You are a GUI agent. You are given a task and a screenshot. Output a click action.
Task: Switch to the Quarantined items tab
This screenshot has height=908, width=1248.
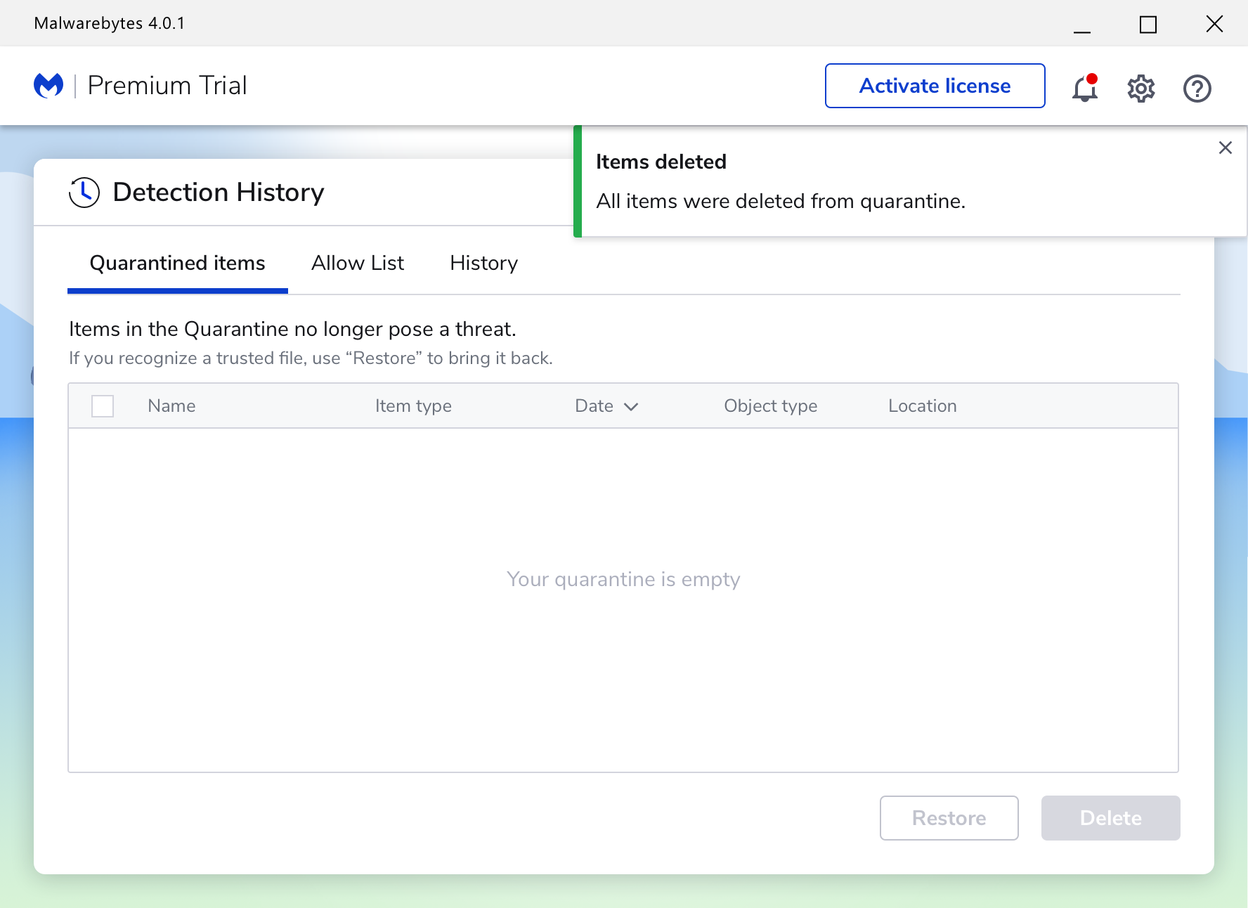[178, 263]
